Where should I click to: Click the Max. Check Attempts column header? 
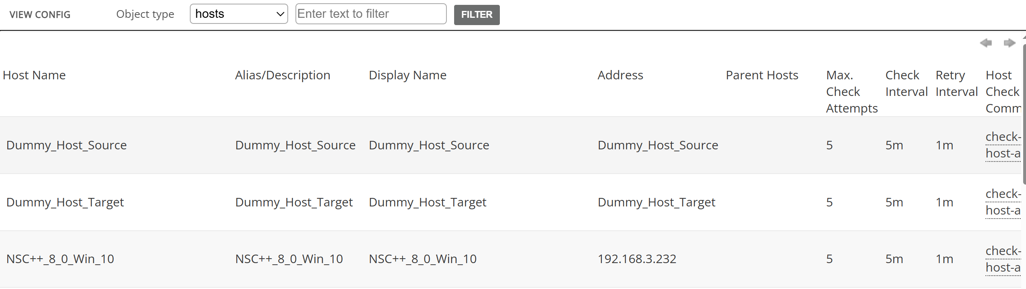(851, 92)
